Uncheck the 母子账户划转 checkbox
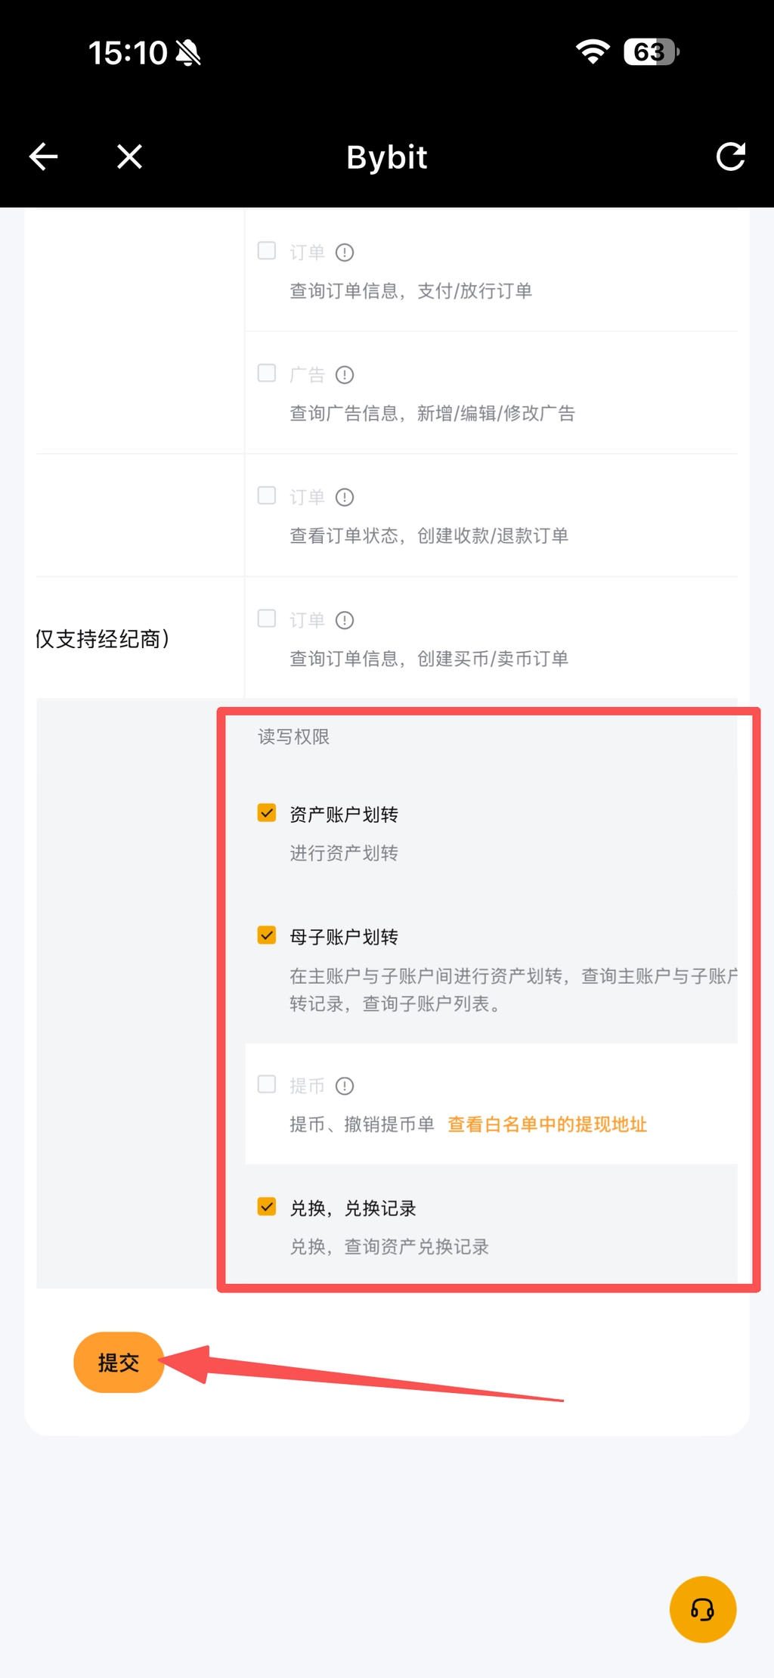This screenshot has width=774, height=1678. pos(267,935)
